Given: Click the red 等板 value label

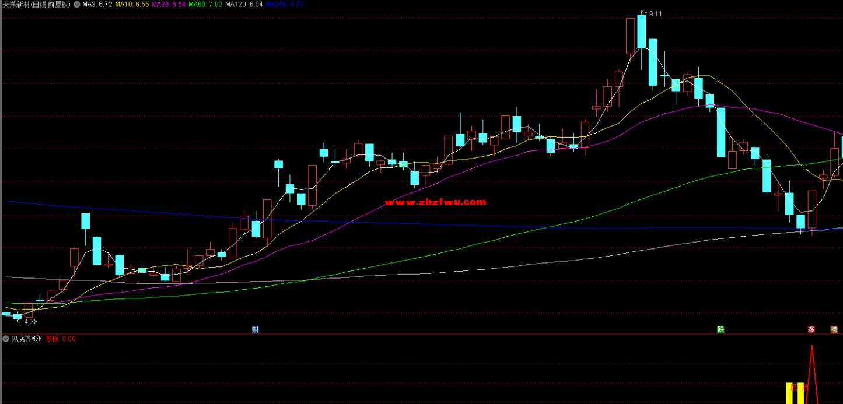Looking at the screenshot, I should click(60, 339).
